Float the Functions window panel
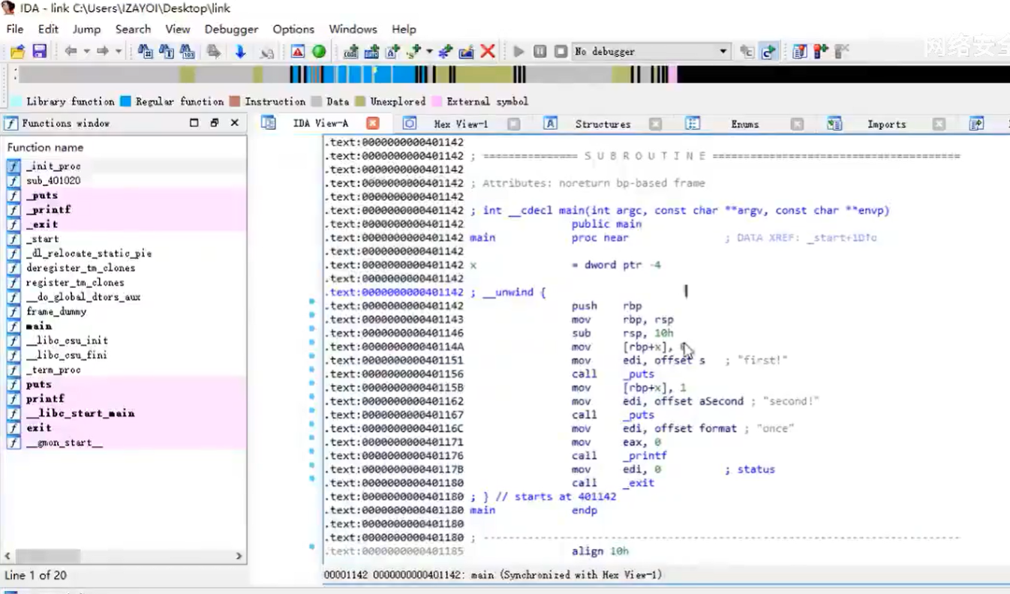Screen dimensions: 1010x594 214,123
